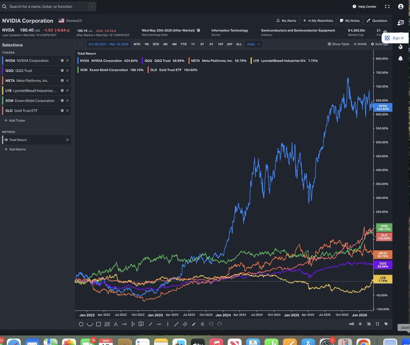
Task: Select the ALL time range
Action: 239,44
